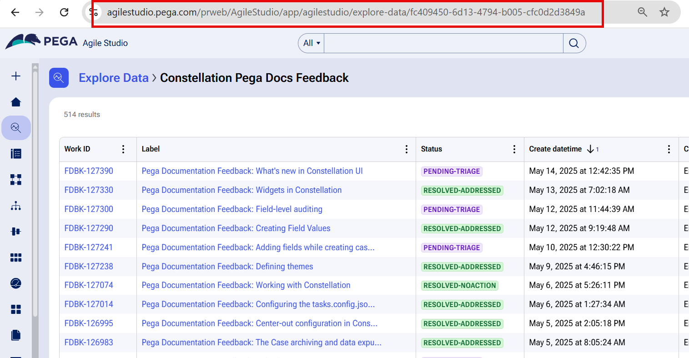Open work item FDBK-127330
689x358 pixels.
(x=89, y=190)
